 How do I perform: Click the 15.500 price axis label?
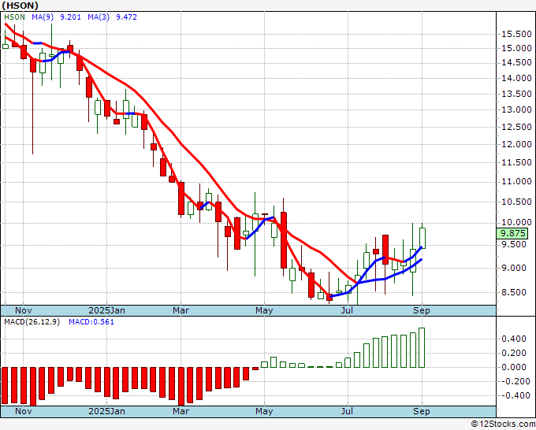[516, 34]
